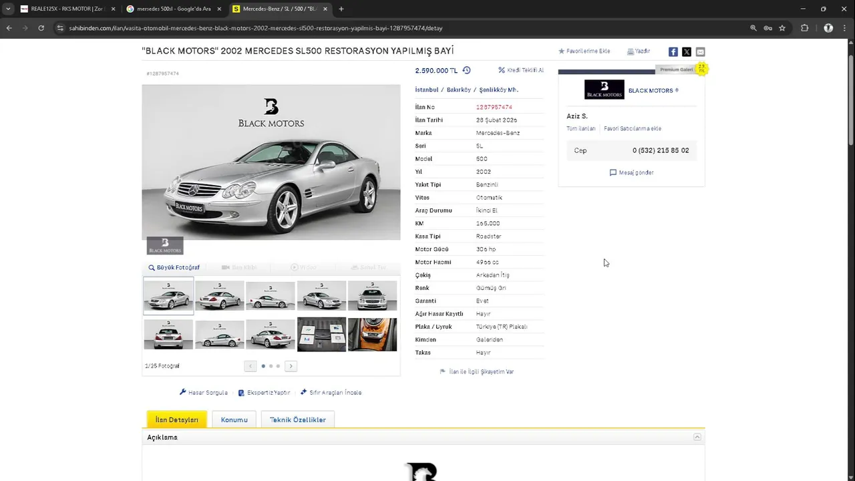855x481 pixels.
Task: Select the front view car thumbnail
Action: coord(372,295)
